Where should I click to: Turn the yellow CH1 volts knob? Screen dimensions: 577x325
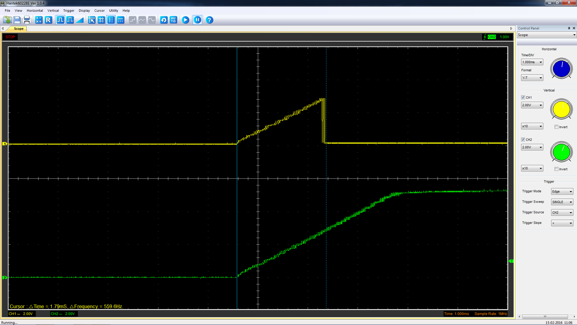(561, 109)
